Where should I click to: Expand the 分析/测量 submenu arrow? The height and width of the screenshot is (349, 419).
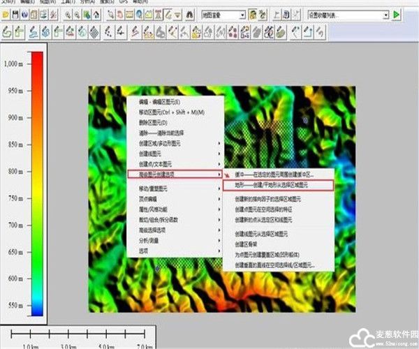219,241
